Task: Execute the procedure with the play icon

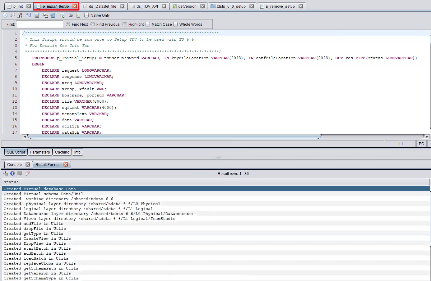Action: coord(5,15)
